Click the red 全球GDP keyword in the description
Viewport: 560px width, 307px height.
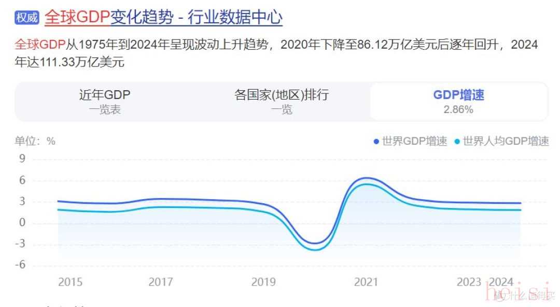click(x=40, y=45)
